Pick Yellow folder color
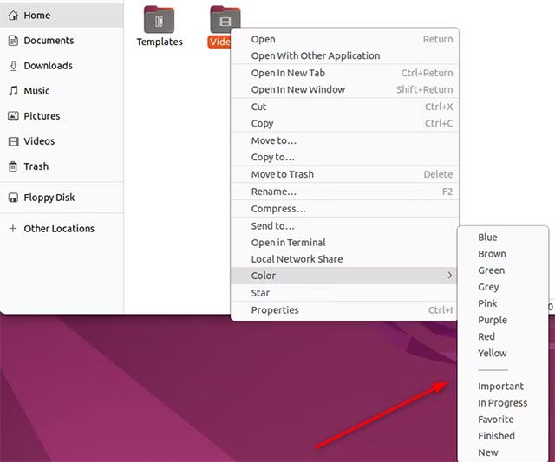555x462 pixels. (x=503, y=353)
